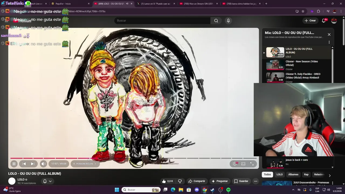Click the Crear create button
This screenshot has height=194, width=345.
point(310,20)
